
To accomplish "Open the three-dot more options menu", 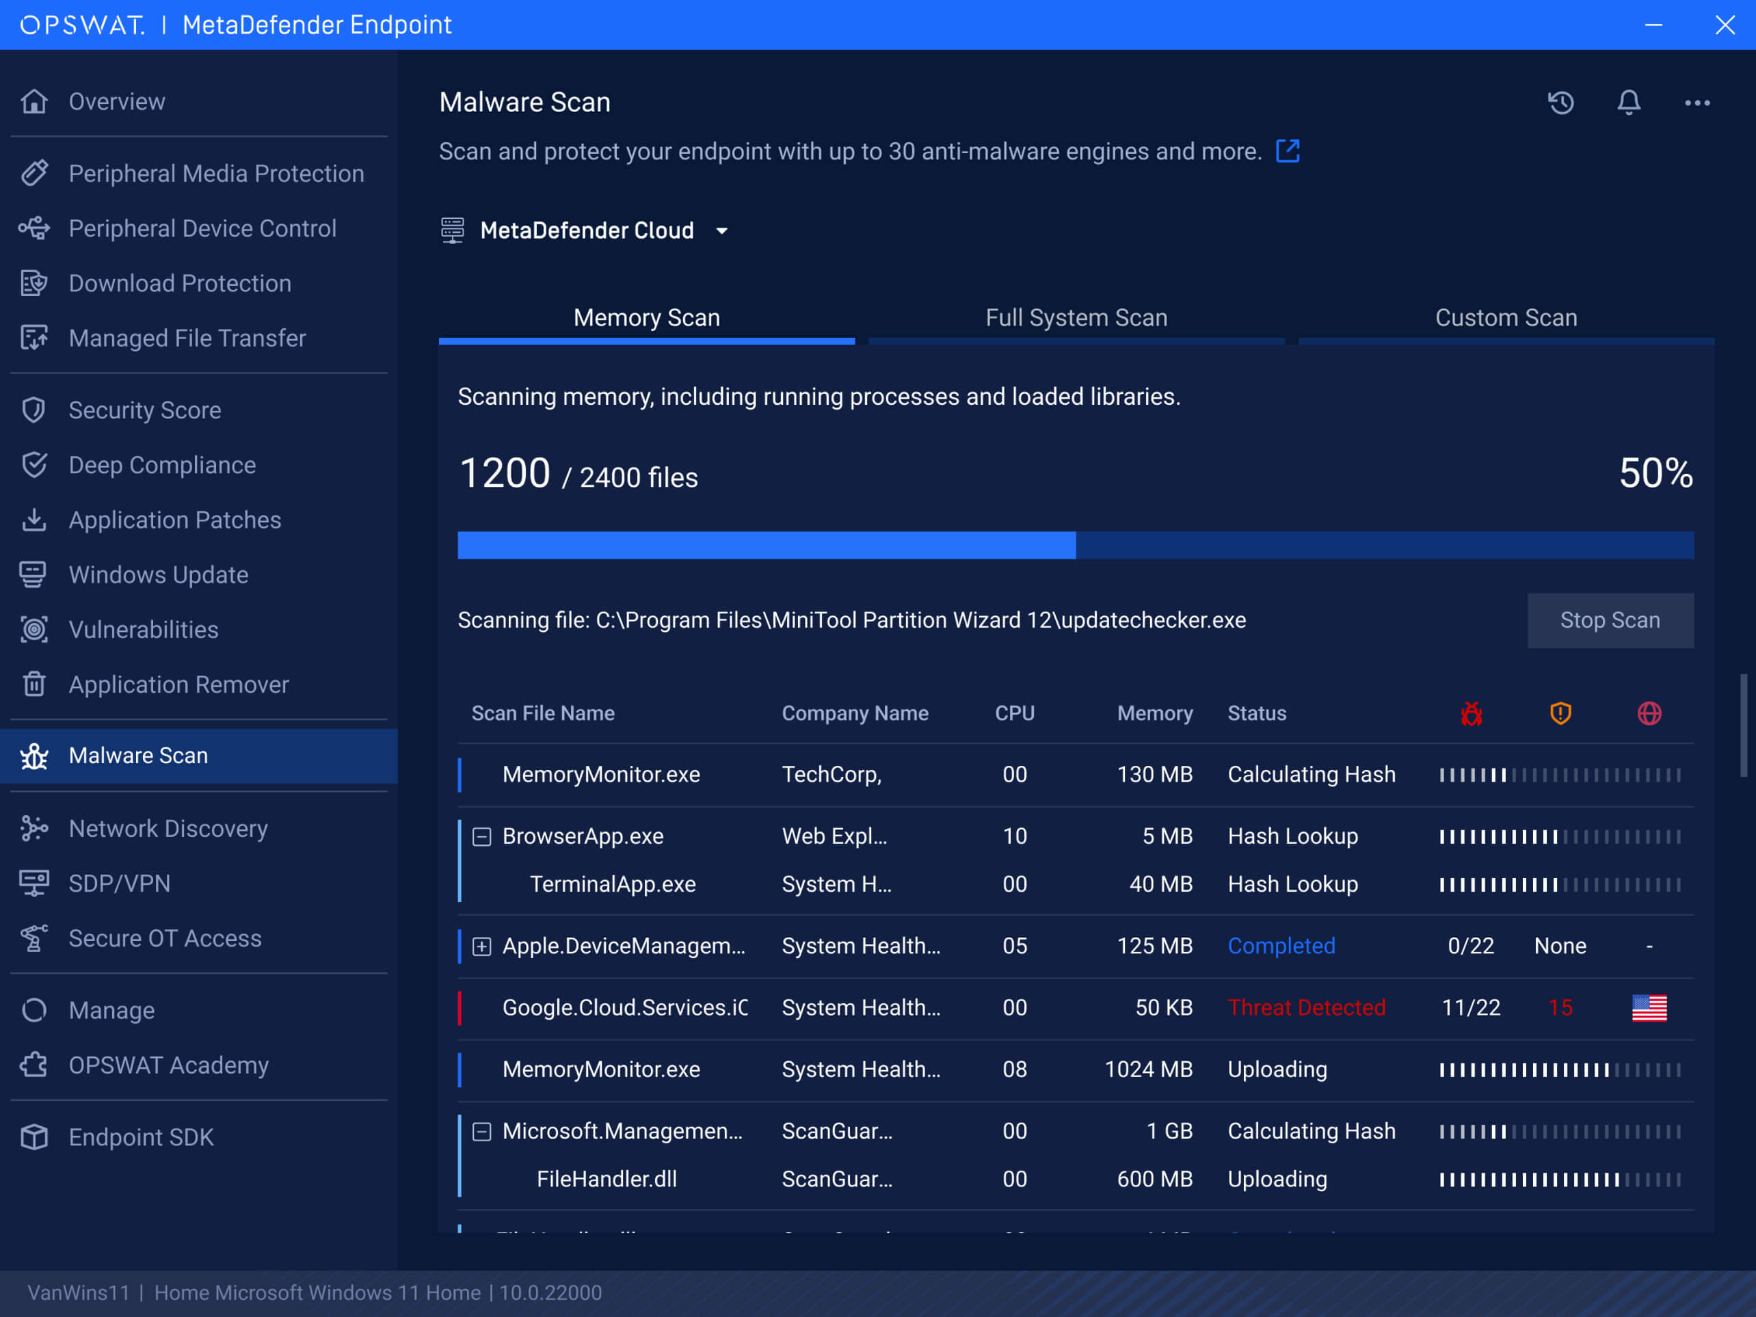I will coord(1697,103).
